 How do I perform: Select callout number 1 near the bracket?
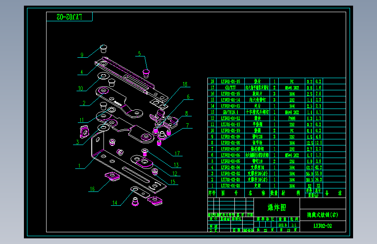click(79, 166)
